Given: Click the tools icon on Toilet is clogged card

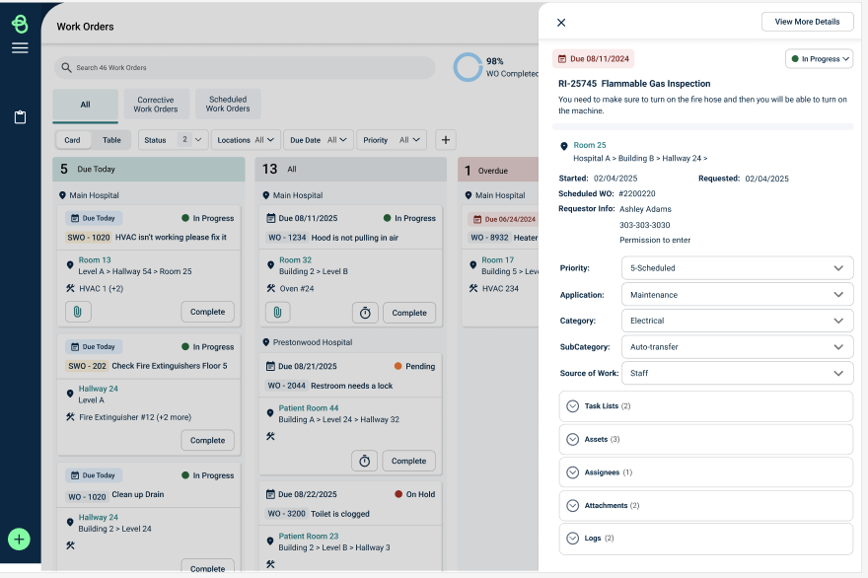Looking at the screenshot, I should pos(270,564).
